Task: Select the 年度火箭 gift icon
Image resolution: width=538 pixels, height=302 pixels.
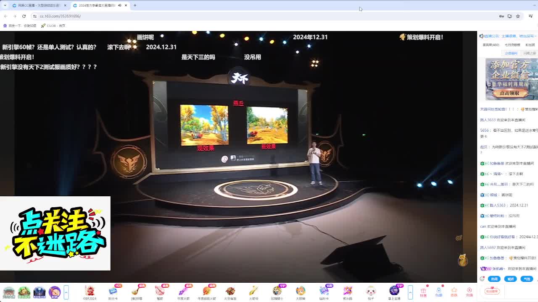Action: coord(183,291)
